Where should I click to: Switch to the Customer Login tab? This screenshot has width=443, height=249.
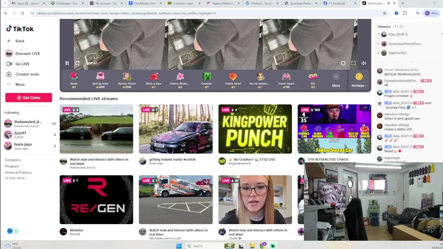183,3
